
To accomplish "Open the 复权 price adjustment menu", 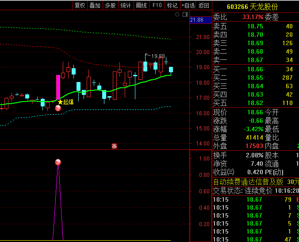I will [80, 5].
